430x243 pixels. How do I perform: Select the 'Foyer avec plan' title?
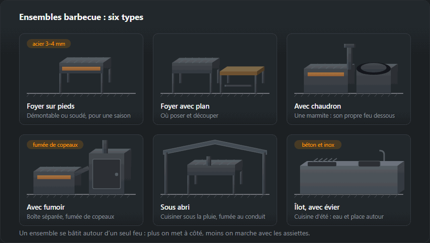tap(185, 106)
